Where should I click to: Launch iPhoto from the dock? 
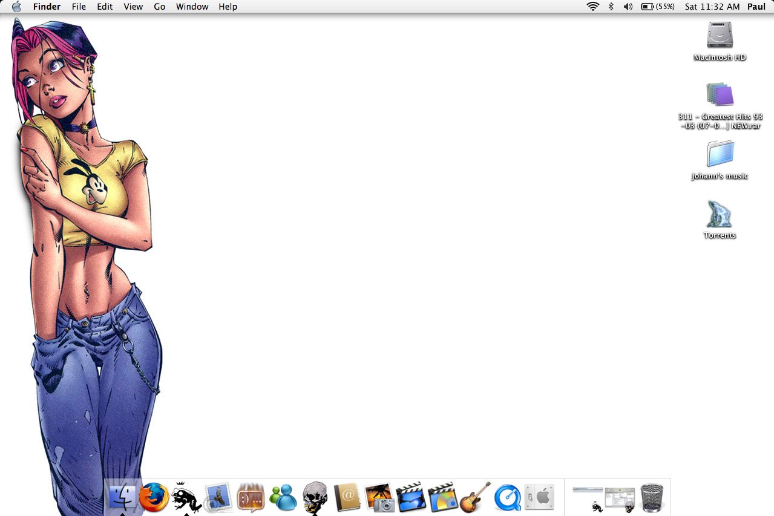pyautogui.click(x=379, y=497)
